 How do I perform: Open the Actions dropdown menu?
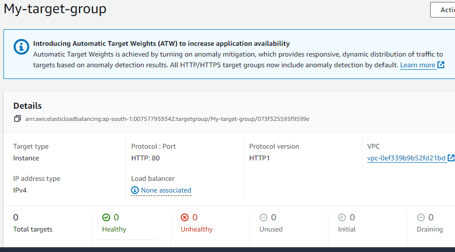pyautogui.click(x=442, y=10)
